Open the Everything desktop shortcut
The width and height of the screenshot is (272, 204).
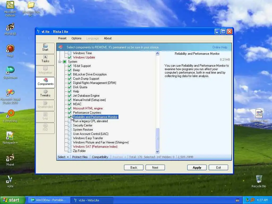10,116
